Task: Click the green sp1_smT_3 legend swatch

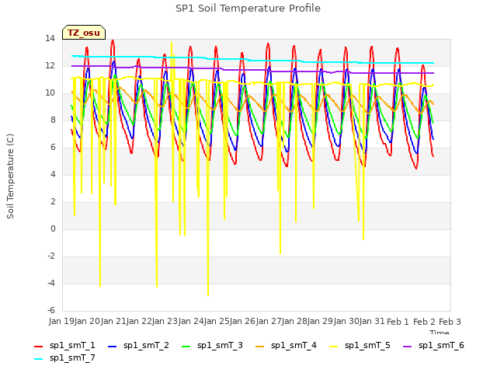Action: (x=186, y=347)
